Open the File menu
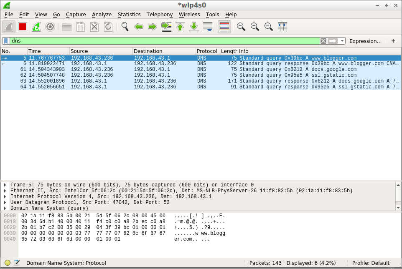Viewport: 402px width, 269px height. [9, 15]
